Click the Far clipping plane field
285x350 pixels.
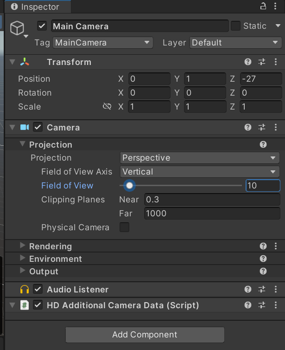[211, 214]
